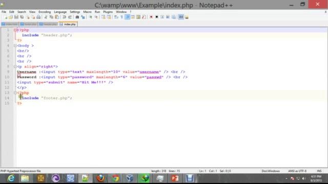Click line number 12 in the margin
The width and height of the screenshot is (328, 184).
point(7,87)
